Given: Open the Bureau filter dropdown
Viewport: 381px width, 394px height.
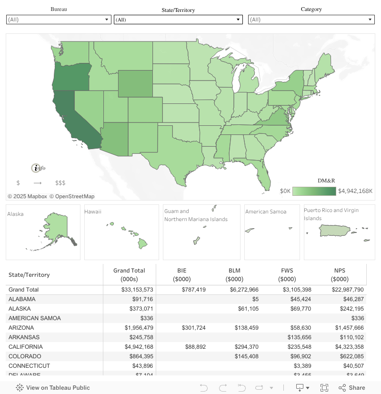Looking at the screenshot, I should pos(59,20).
